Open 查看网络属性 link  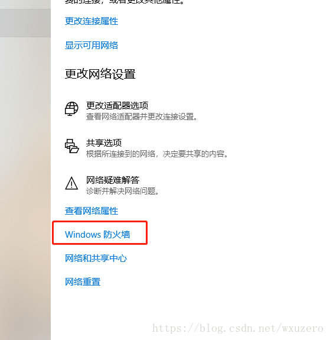[92, 211]
